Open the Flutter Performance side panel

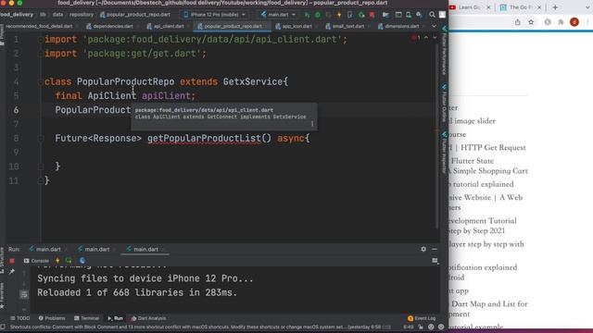pos(445,52)
